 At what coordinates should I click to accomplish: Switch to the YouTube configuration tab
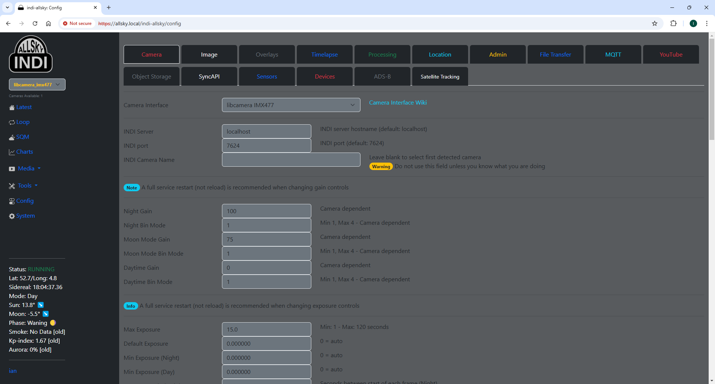pyautogui.click(x=671, y=54)
